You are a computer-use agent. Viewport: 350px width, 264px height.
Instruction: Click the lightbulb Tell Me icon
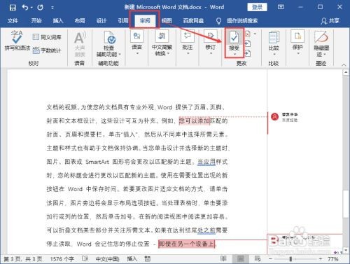[218, 21]
